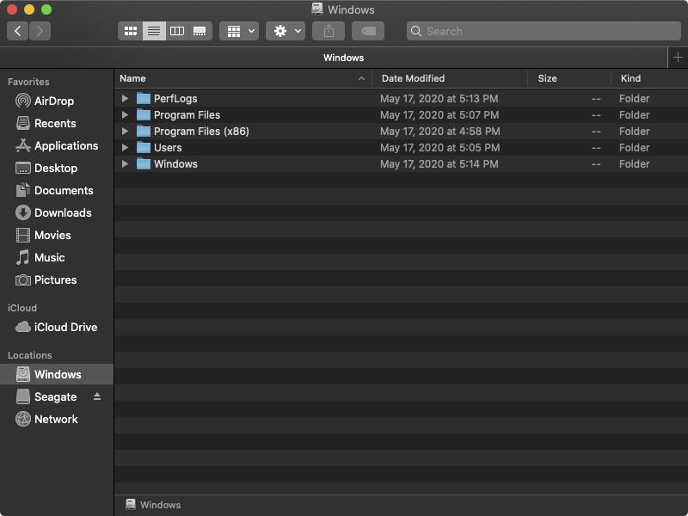688x516 pixels.
Task: Open the gear action menu
Action: [286, 31]
